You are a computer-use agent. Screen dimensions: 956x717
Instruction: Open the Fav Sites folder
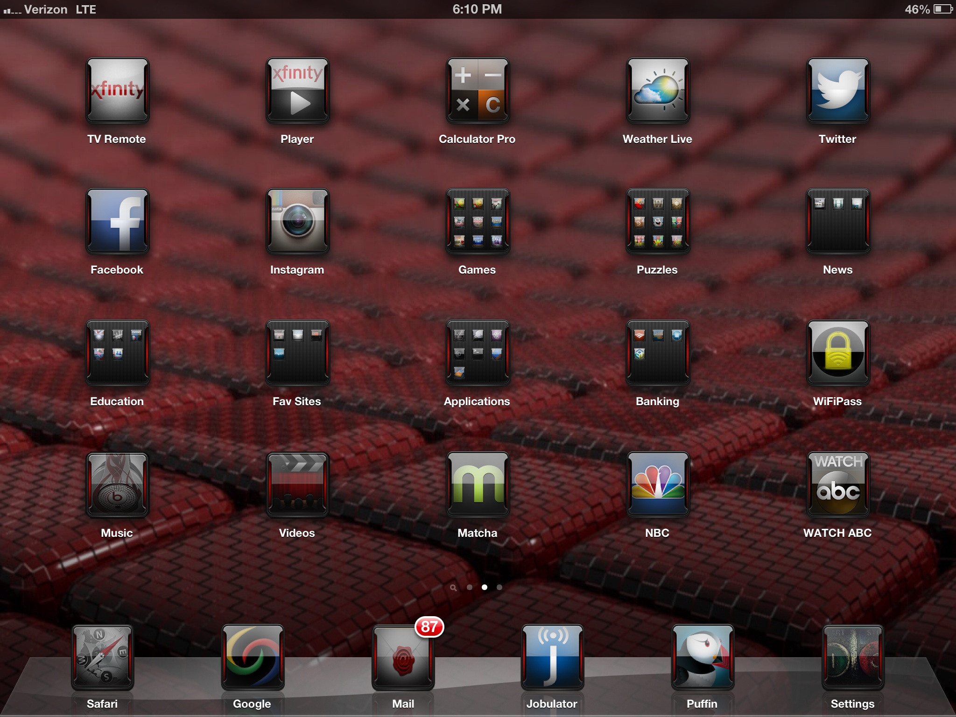click(297, 352)
